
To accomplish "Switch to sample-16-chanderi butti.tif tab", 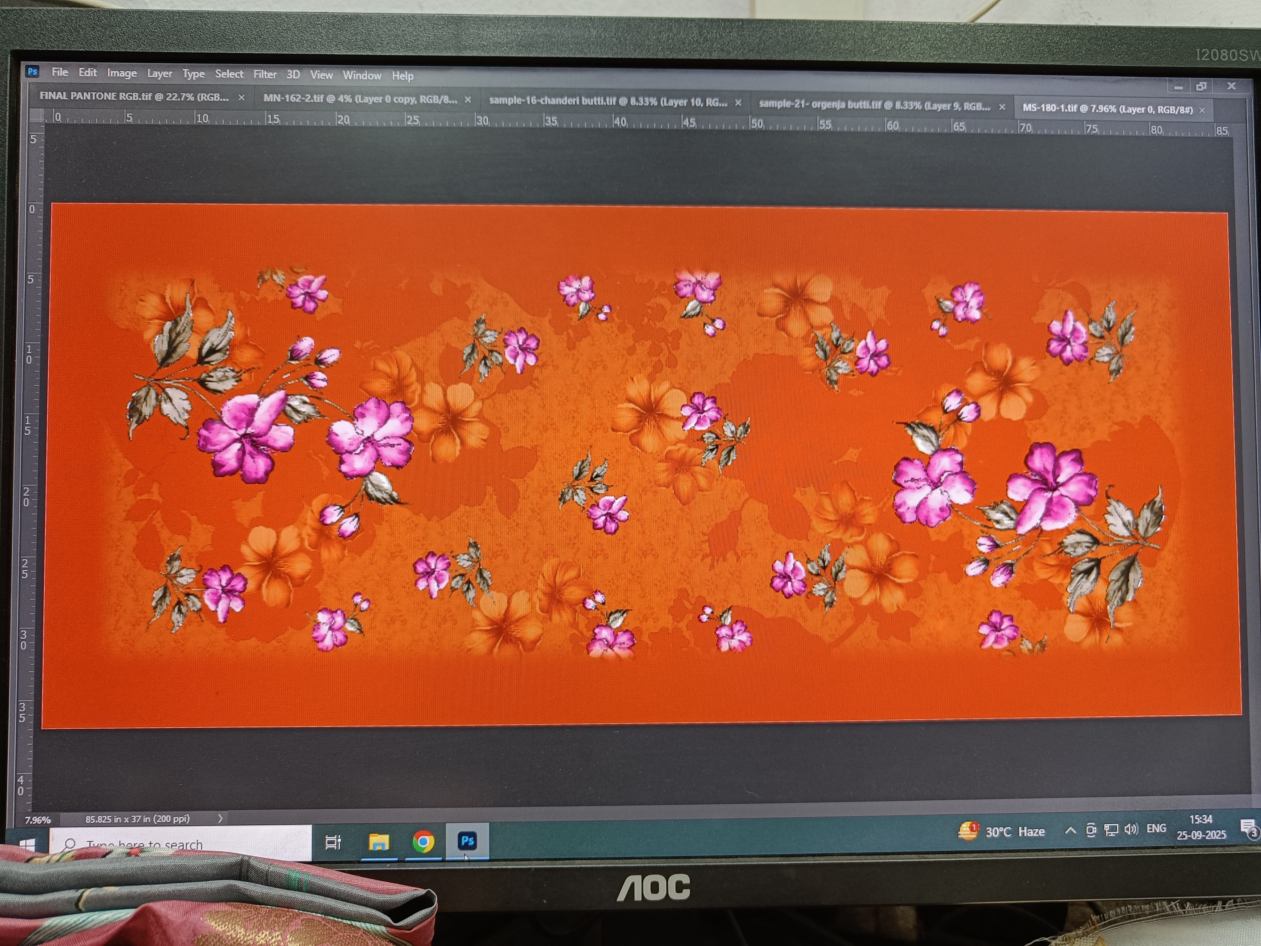I will [608, 102].
